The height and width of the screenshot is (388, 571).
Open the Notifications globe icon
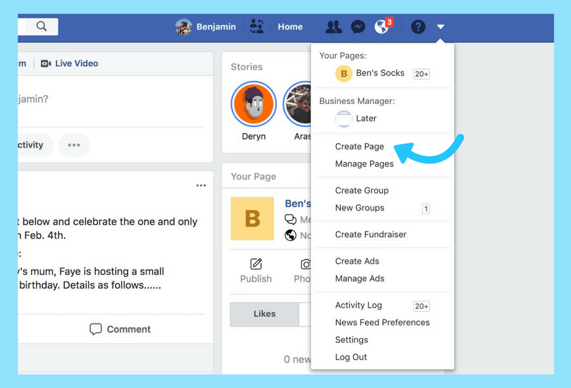(381, 27)
